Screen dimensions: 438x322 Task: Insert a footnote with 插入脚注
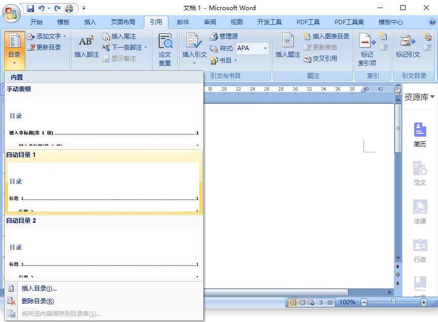(x=87, y=47)
